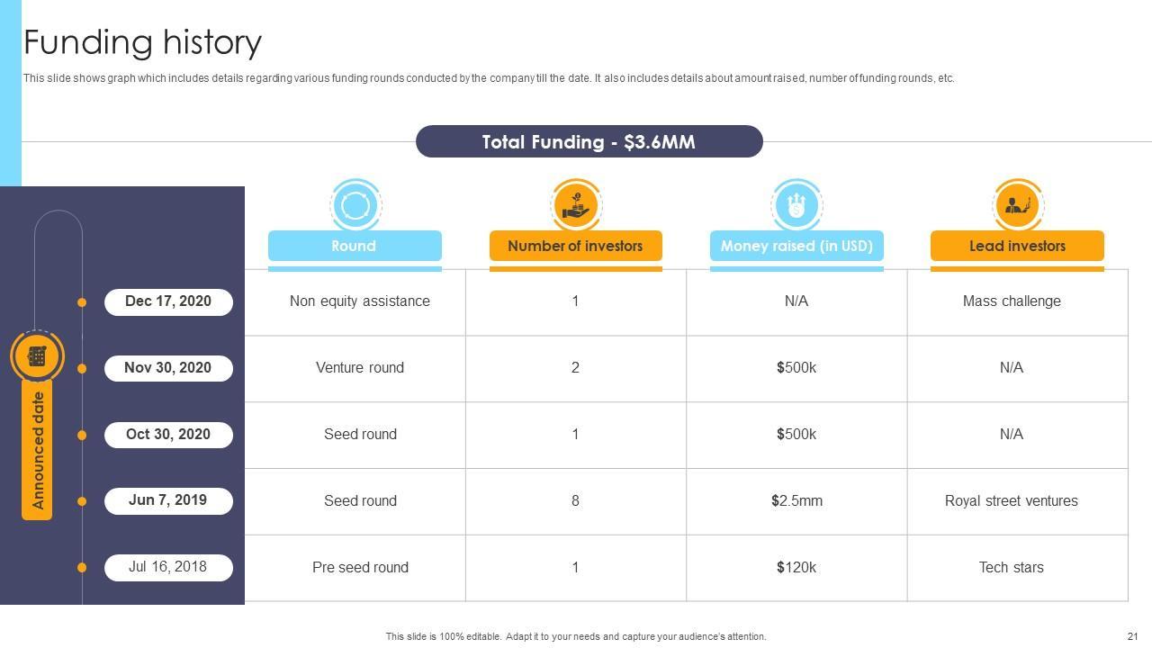The image size is (1152, 648).
Task: Click the Funding history slide title
Action: click(x=142, y=42)
